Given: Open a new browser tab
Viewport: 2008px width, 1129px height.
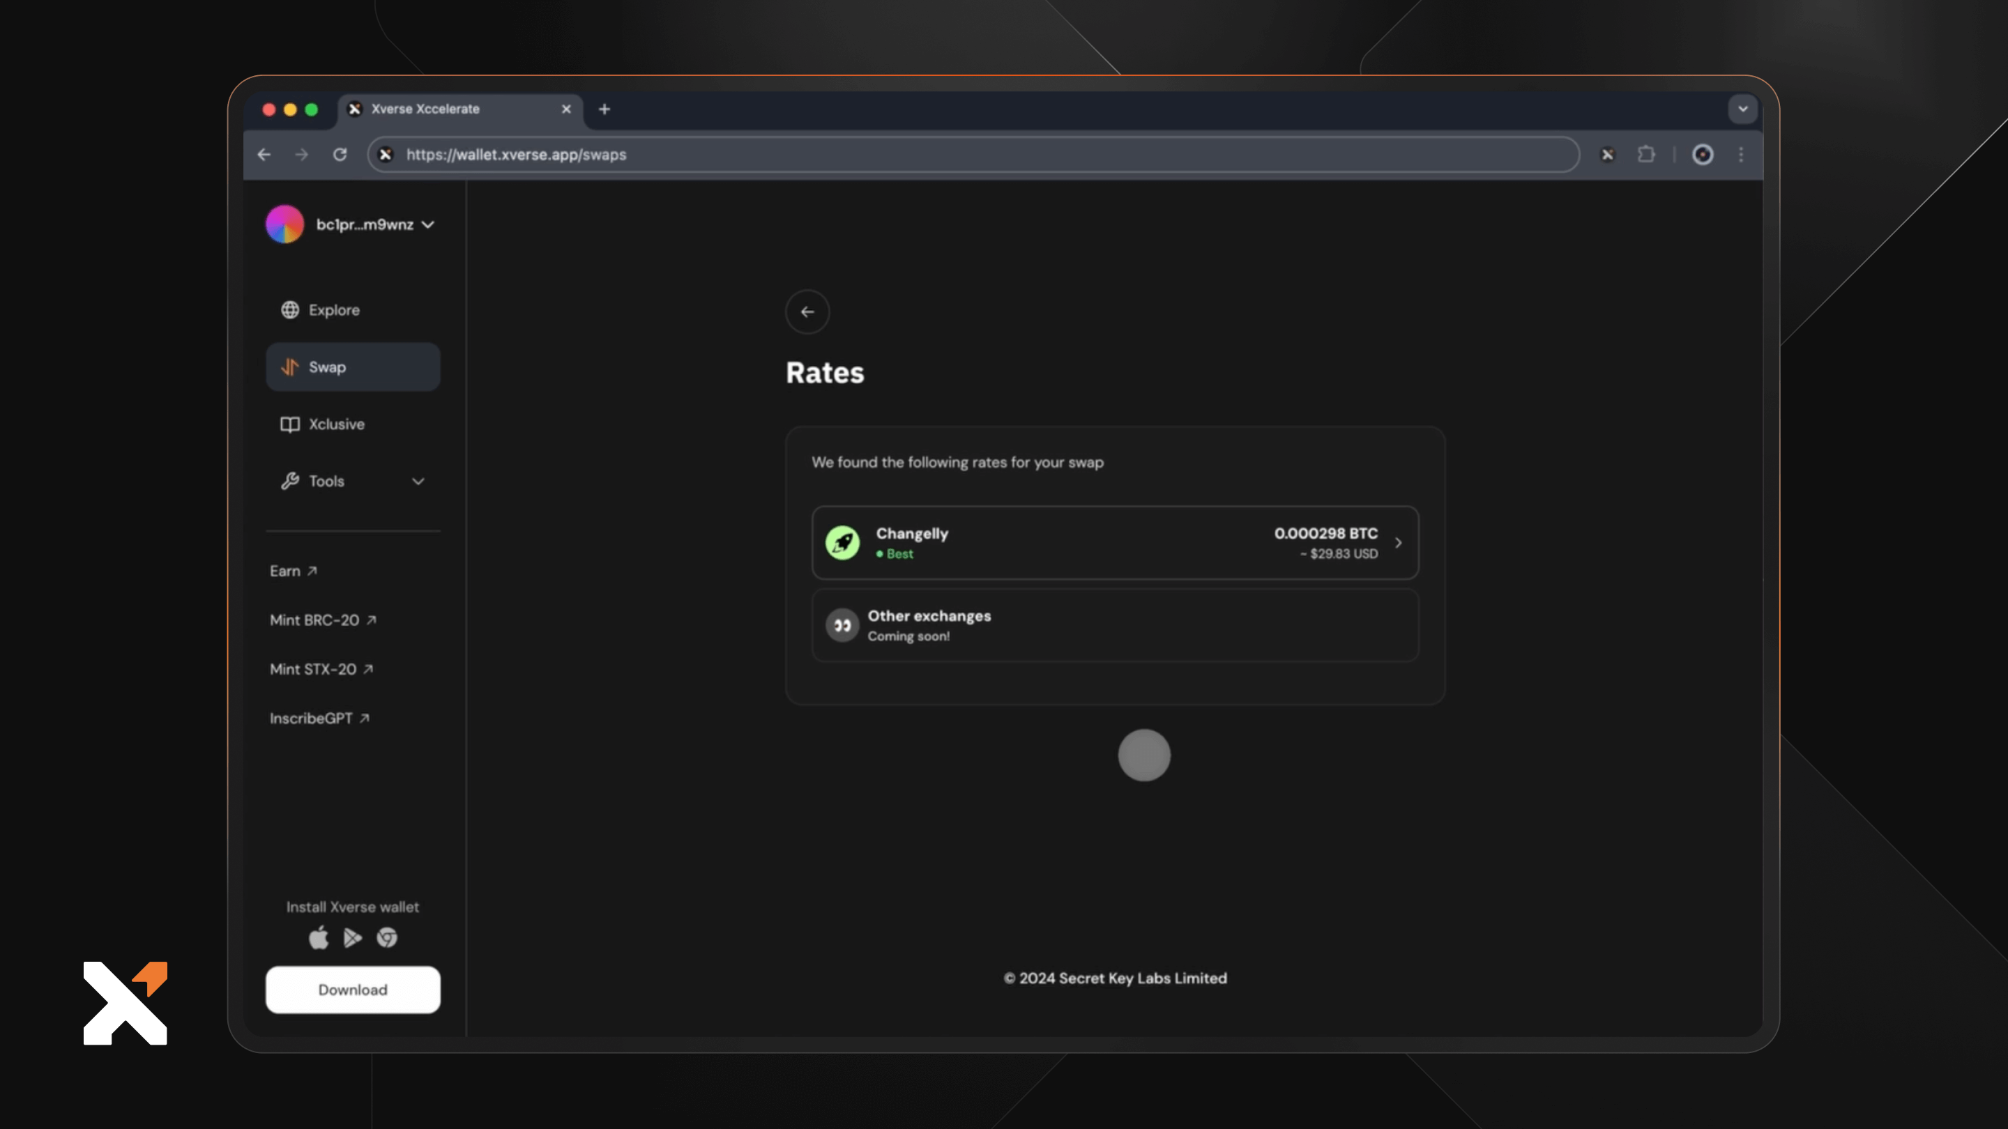Looking at the screenshot, I should [x=604, y=109].
